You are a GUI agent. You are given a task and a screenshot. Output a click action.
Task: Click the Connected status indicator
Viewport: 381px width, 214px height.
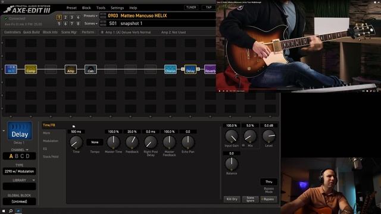(14, 18)
